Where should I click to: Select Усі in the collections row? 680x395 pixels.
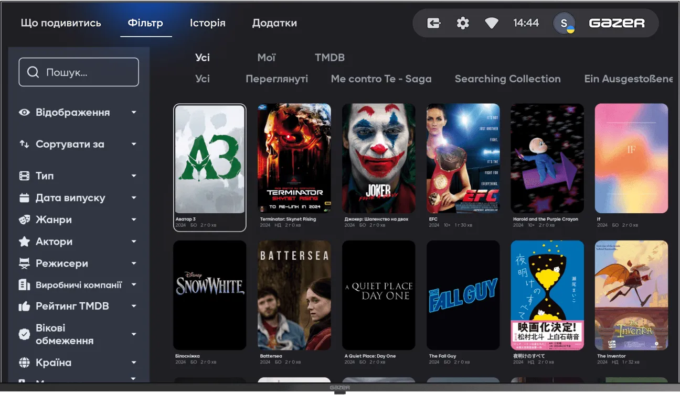(x=203, y=79)
